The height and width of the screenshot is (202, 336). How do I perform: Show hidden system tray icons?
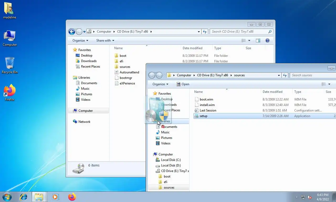(x=297, y=197)
